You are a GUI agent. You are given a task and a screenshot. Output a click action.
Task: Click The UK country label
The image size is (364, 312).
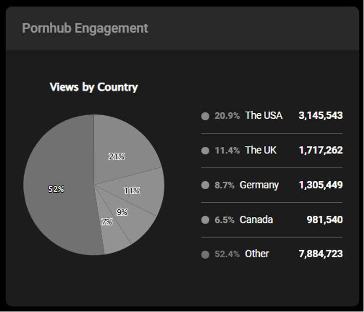tap(260, 150)
